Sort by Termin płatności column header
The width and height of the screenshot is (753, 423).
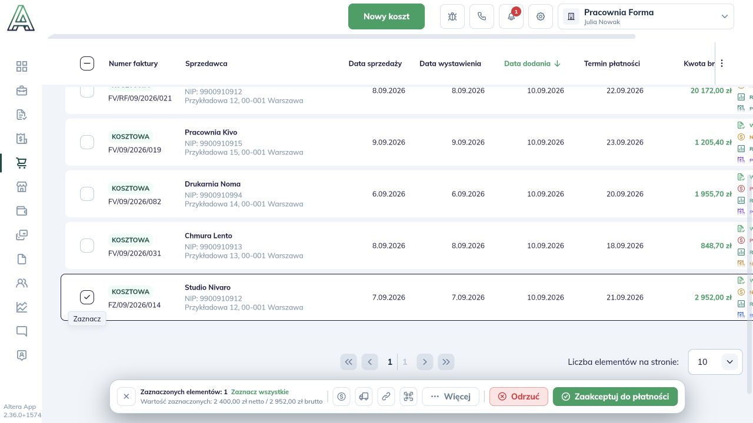coord(612,63)
